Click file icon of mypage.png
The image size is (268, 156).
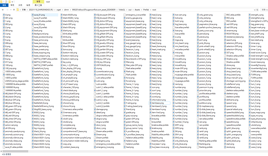tap(174, 78)
